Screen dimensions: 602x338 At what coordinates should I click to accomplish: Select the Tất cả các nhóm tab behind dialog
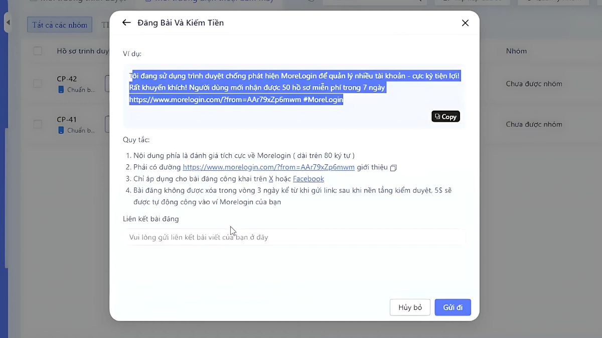click(x=60, y=25)
